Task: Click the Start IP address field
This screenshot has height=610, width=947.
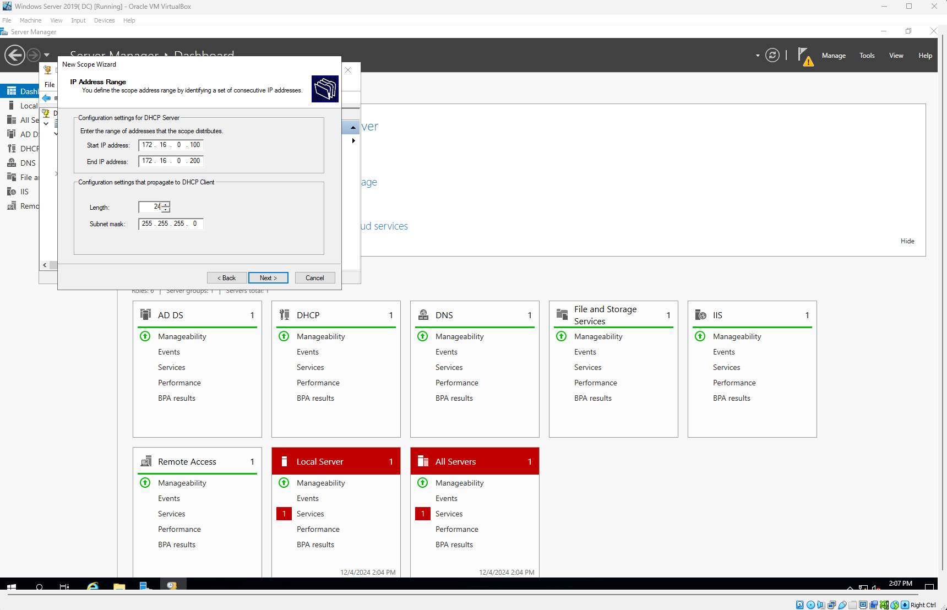Action: pos(171,145)
